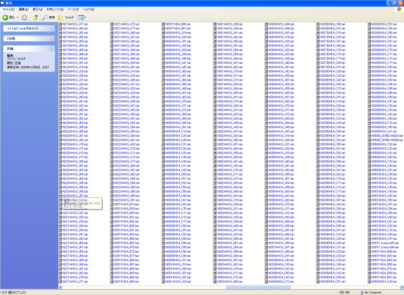Select the N300BHEA_C19.tah file icon
The width and height of the screenshot is (404, 295).
pyautogui.click(x=164, y=132)
